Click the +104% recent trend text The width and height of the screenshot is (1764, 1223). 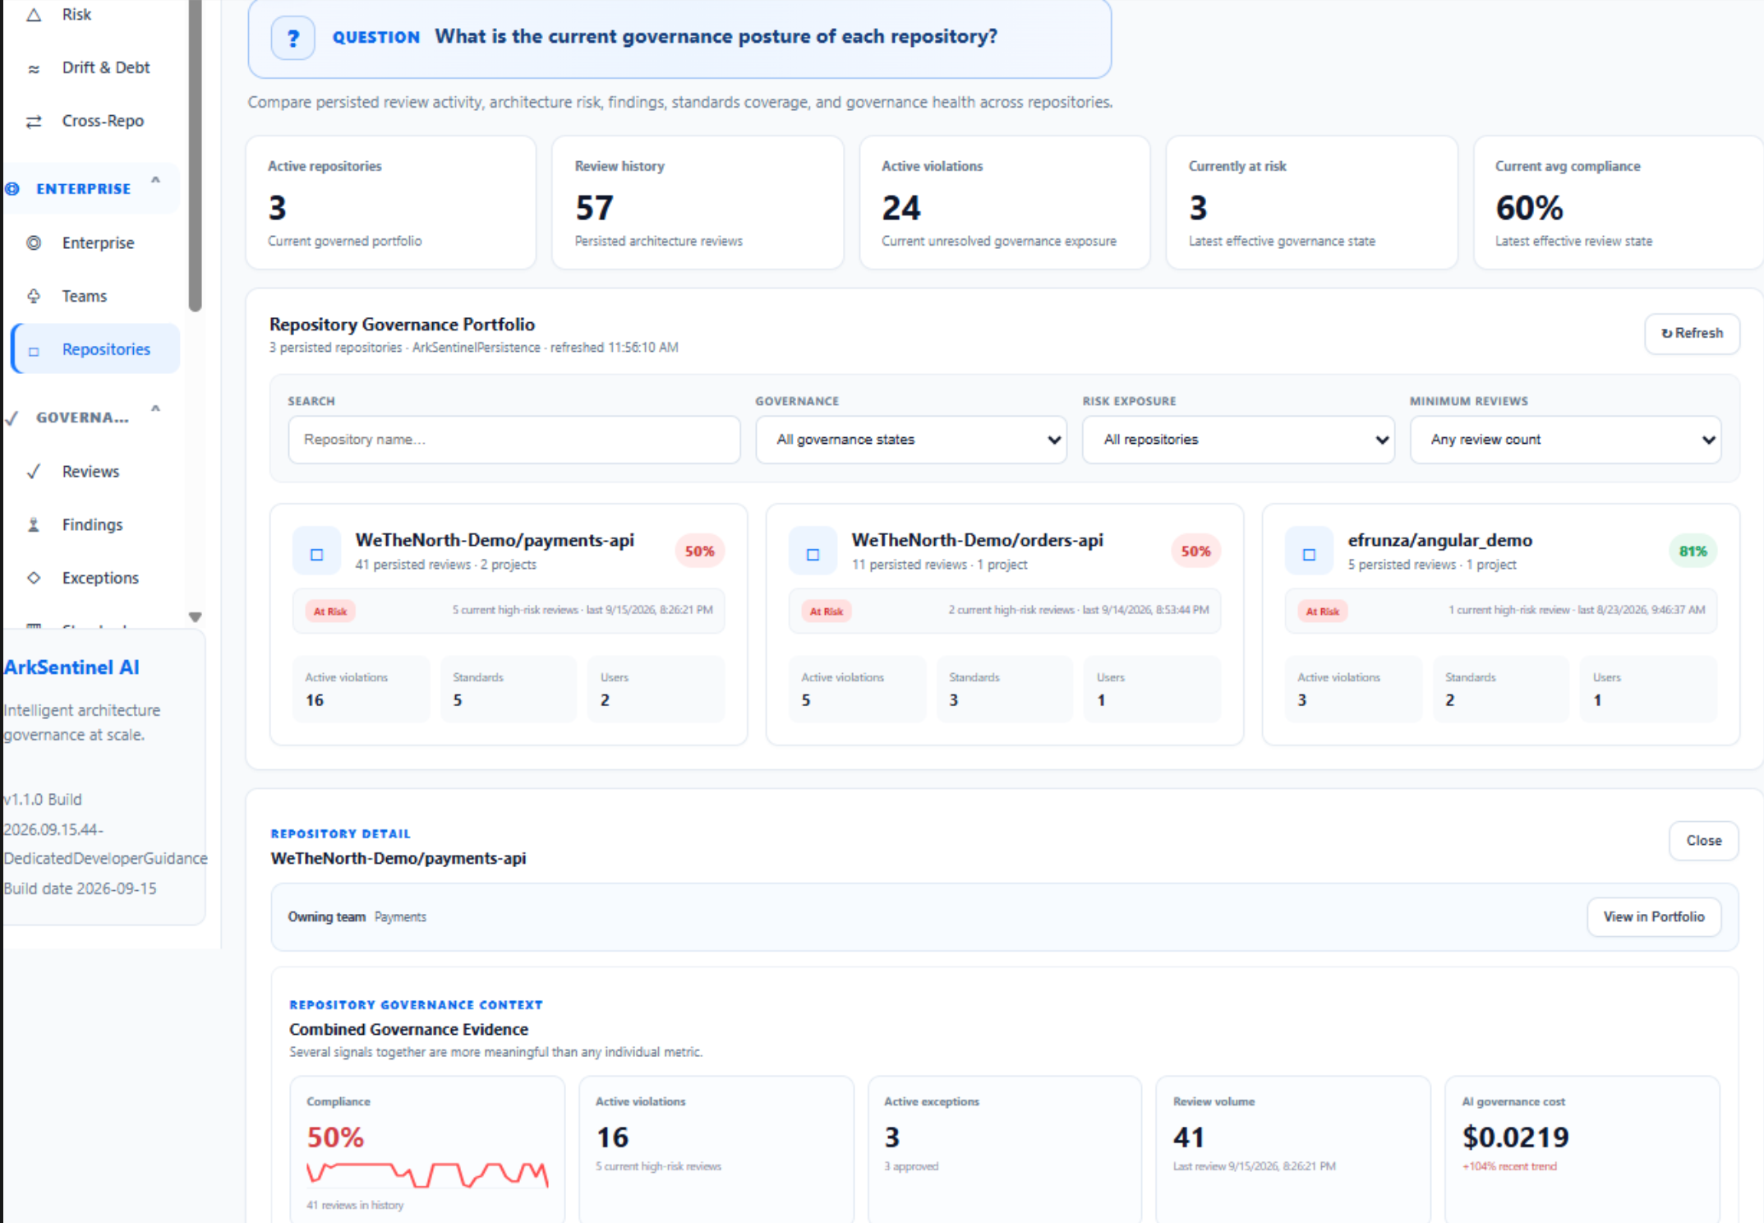(x=1509, y=1167)
